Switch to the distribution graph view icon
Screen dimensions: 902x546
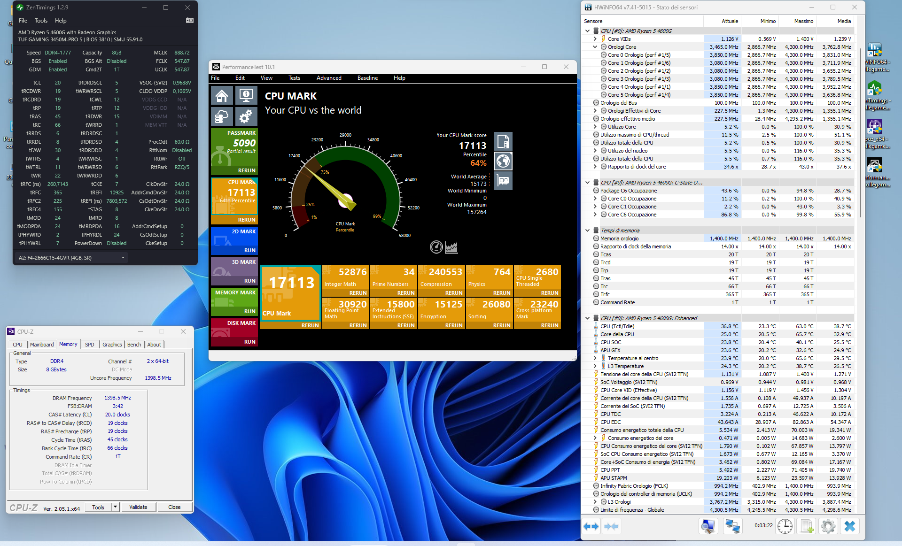[451, 247]
